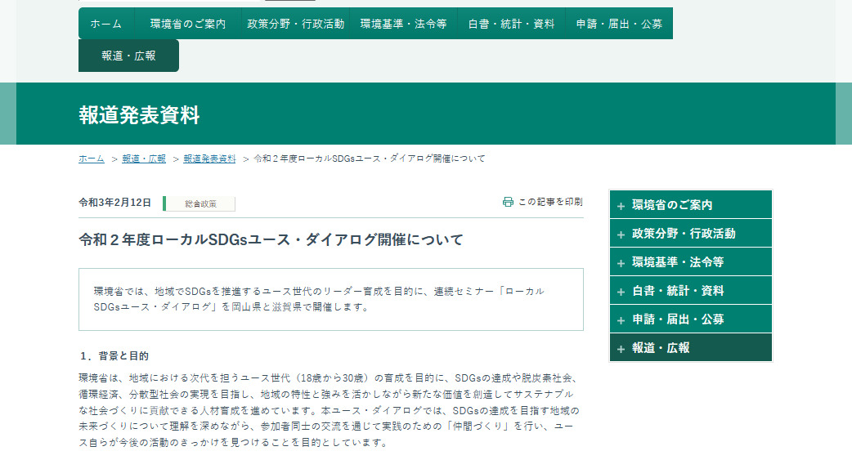Go to 申請・届出・公募 in the top navigation
852x460 pixels.
click(x=619, y=24)
